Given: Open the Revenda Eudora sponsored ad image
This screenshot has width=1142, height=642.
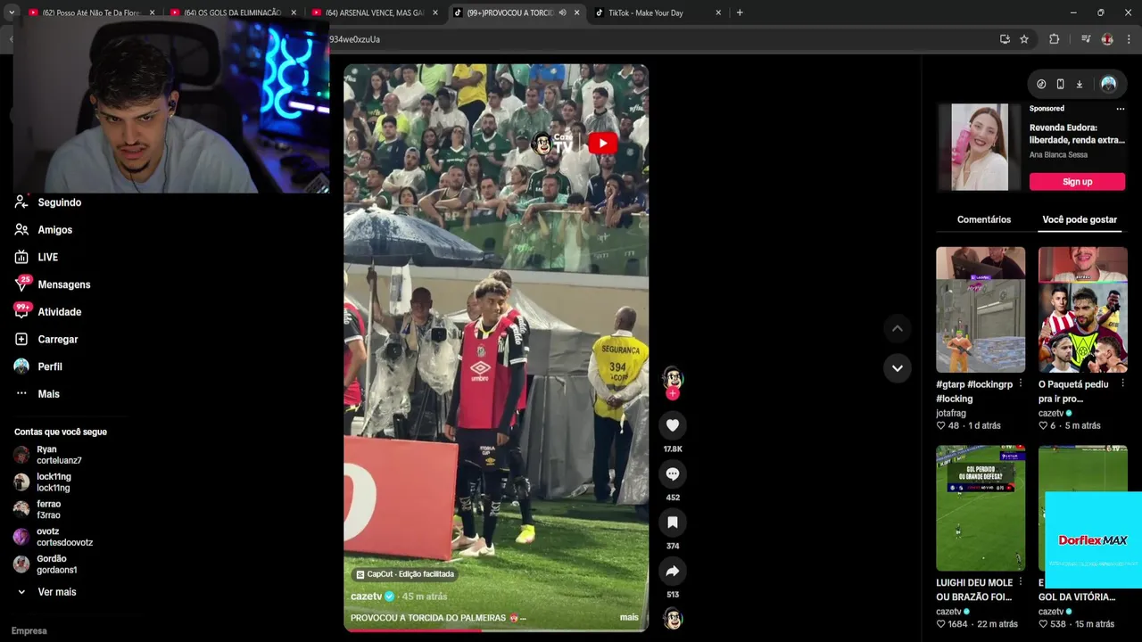Looking at the screenshot, I should coord(979,147).
